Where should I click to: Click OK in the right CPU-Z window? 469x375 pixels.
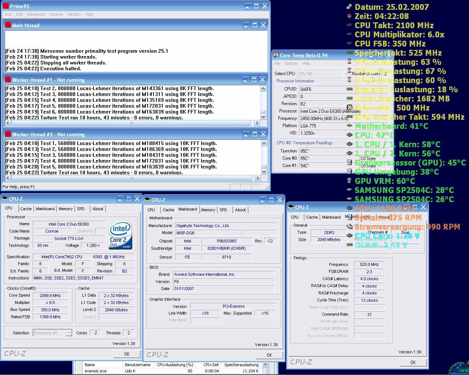(x=413, y=362)
